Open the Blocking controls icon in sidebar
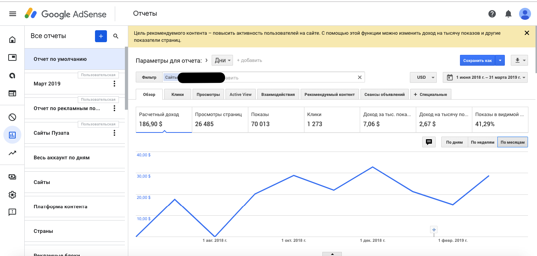537x256 pixels. [12, 117]
